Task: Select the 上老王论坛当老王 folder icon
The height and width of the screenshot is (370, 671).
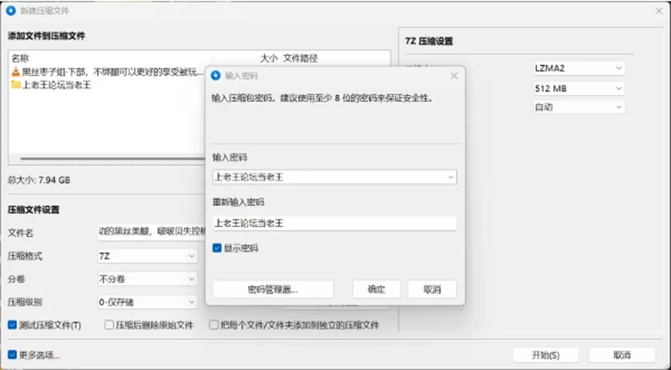Action: point(16,84)
